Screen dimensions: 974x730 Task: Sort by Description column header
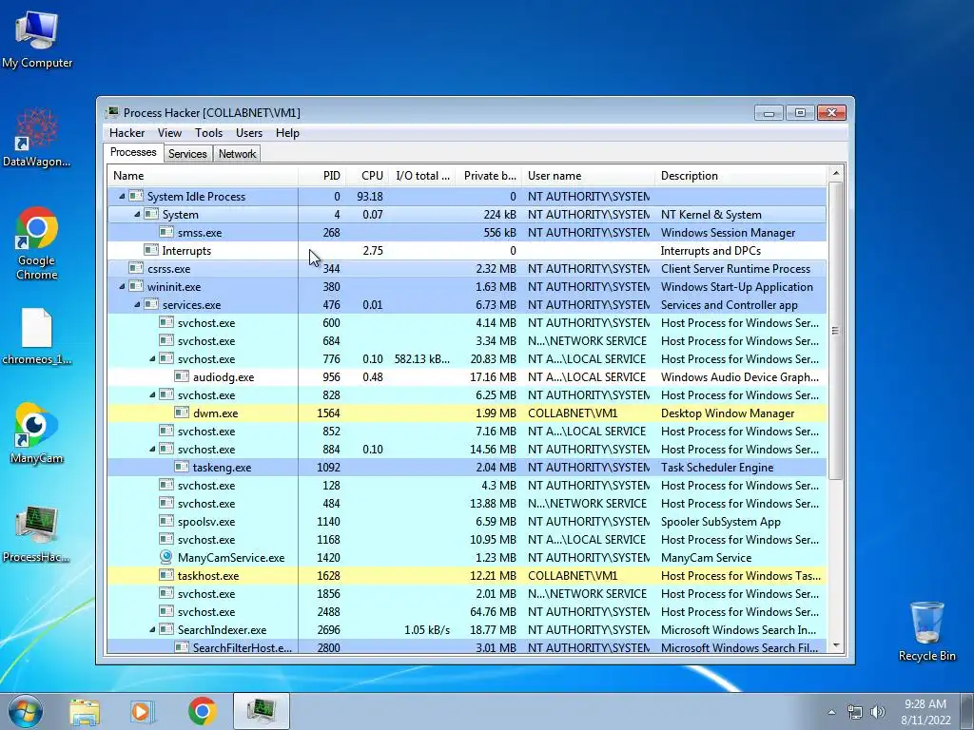[x=741, y=176]
